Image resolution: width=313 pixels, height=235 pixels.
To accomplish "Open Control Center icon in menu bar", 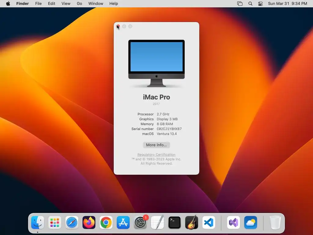I will (x=260, y=4).
